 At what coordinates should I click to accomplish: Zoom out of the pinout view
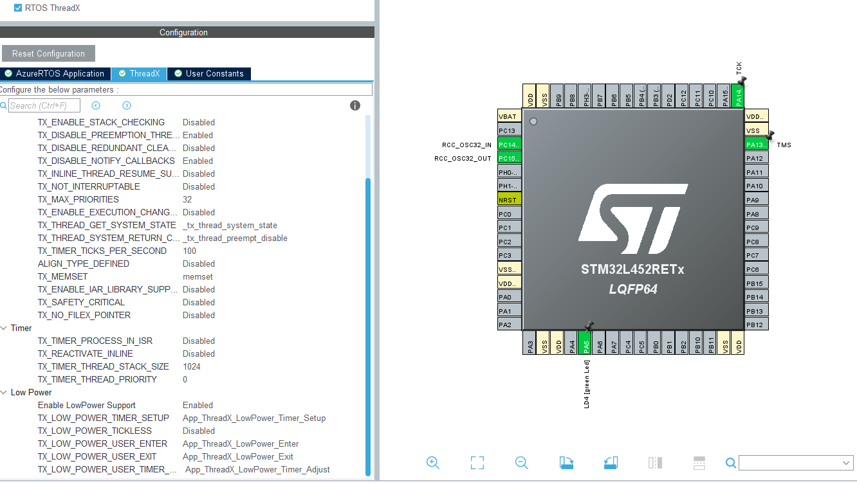(521, 462)
